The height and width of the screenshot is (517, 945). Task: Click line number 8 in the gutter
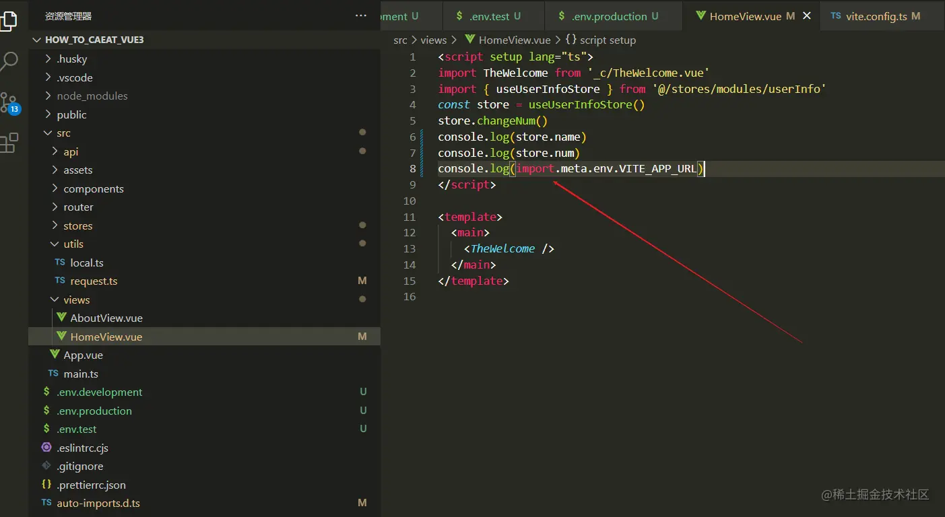pos(413,169)
